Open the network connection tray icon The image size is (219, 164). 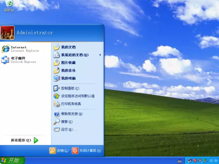tap(190, 161)
